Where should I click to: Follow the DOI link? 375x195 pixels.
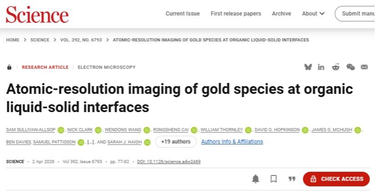tap(169, 162)
